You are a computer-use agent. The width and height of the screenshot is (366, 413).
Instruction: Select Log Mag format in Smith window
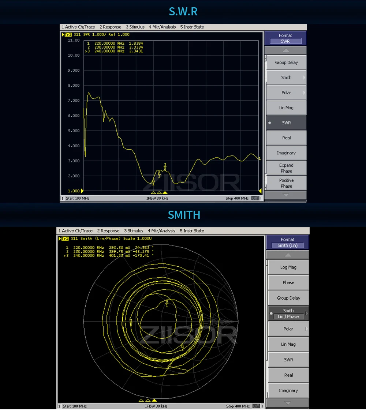click(288, 267)
